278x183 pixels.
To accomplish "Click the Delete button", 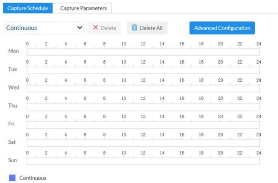I will click(x=104, y=28).
